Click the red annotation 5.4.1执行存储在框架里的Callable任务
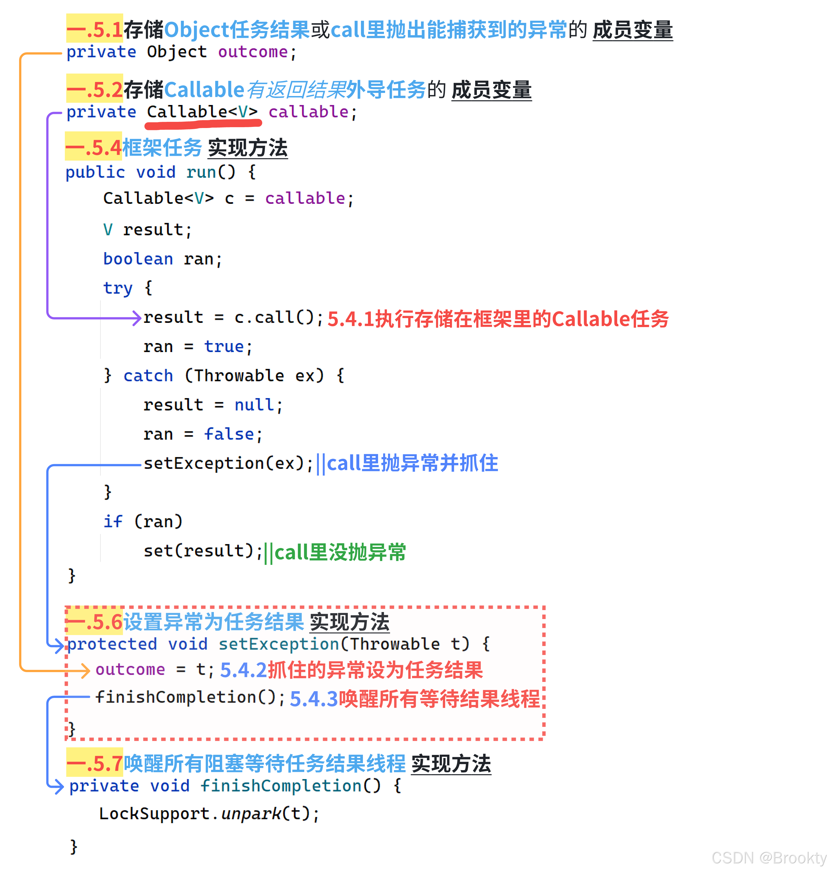 click(x=498, y=319)
